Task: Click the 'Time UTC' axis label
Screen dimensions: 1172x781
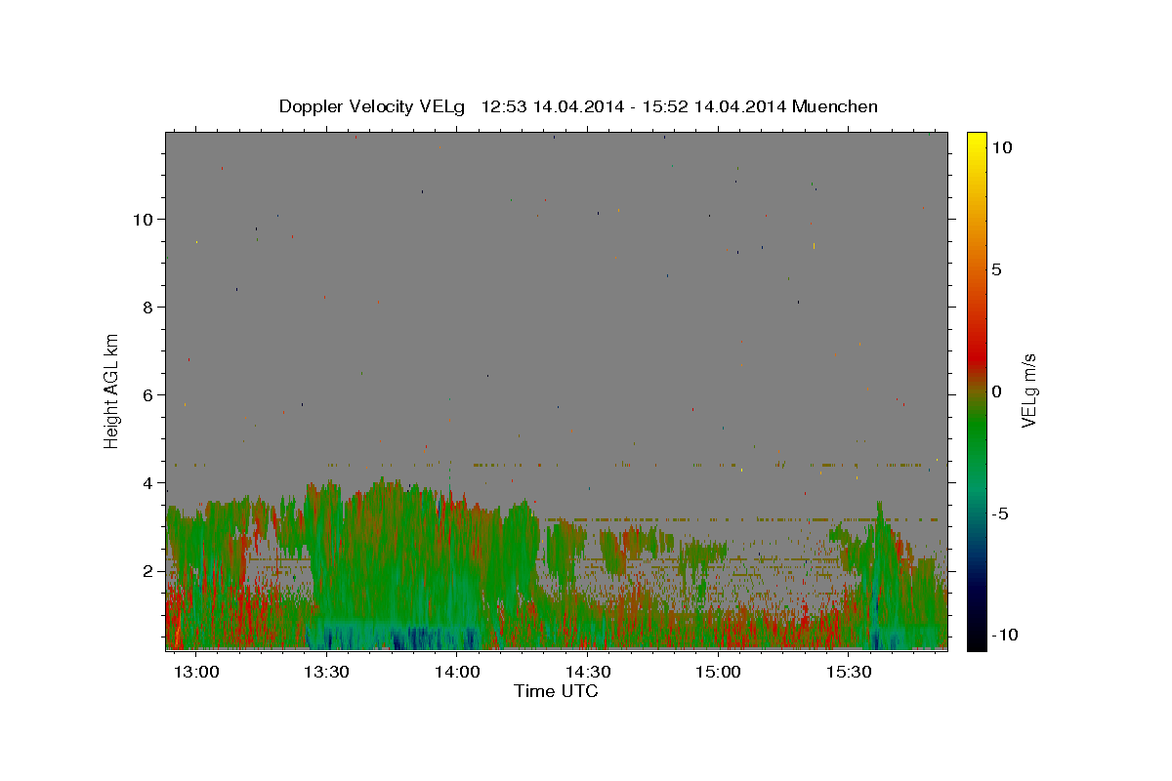Action: pyautogui.click(x=556, y=691)
